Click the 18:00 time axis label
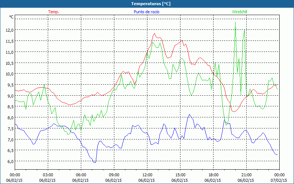Image resolution: width=294 pixels, height=184 pixels. point(214,175)
